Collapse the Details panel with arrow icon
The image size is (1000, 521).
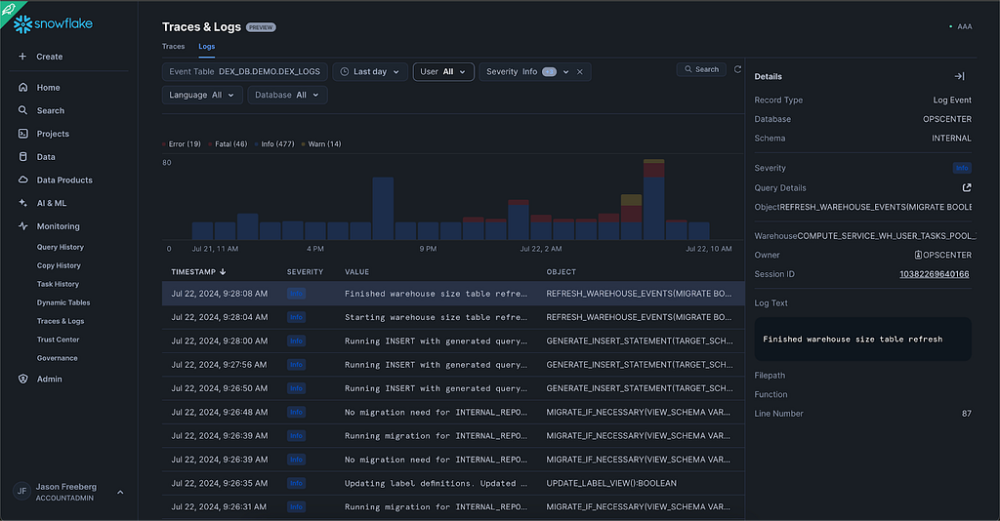coord(959,76)
